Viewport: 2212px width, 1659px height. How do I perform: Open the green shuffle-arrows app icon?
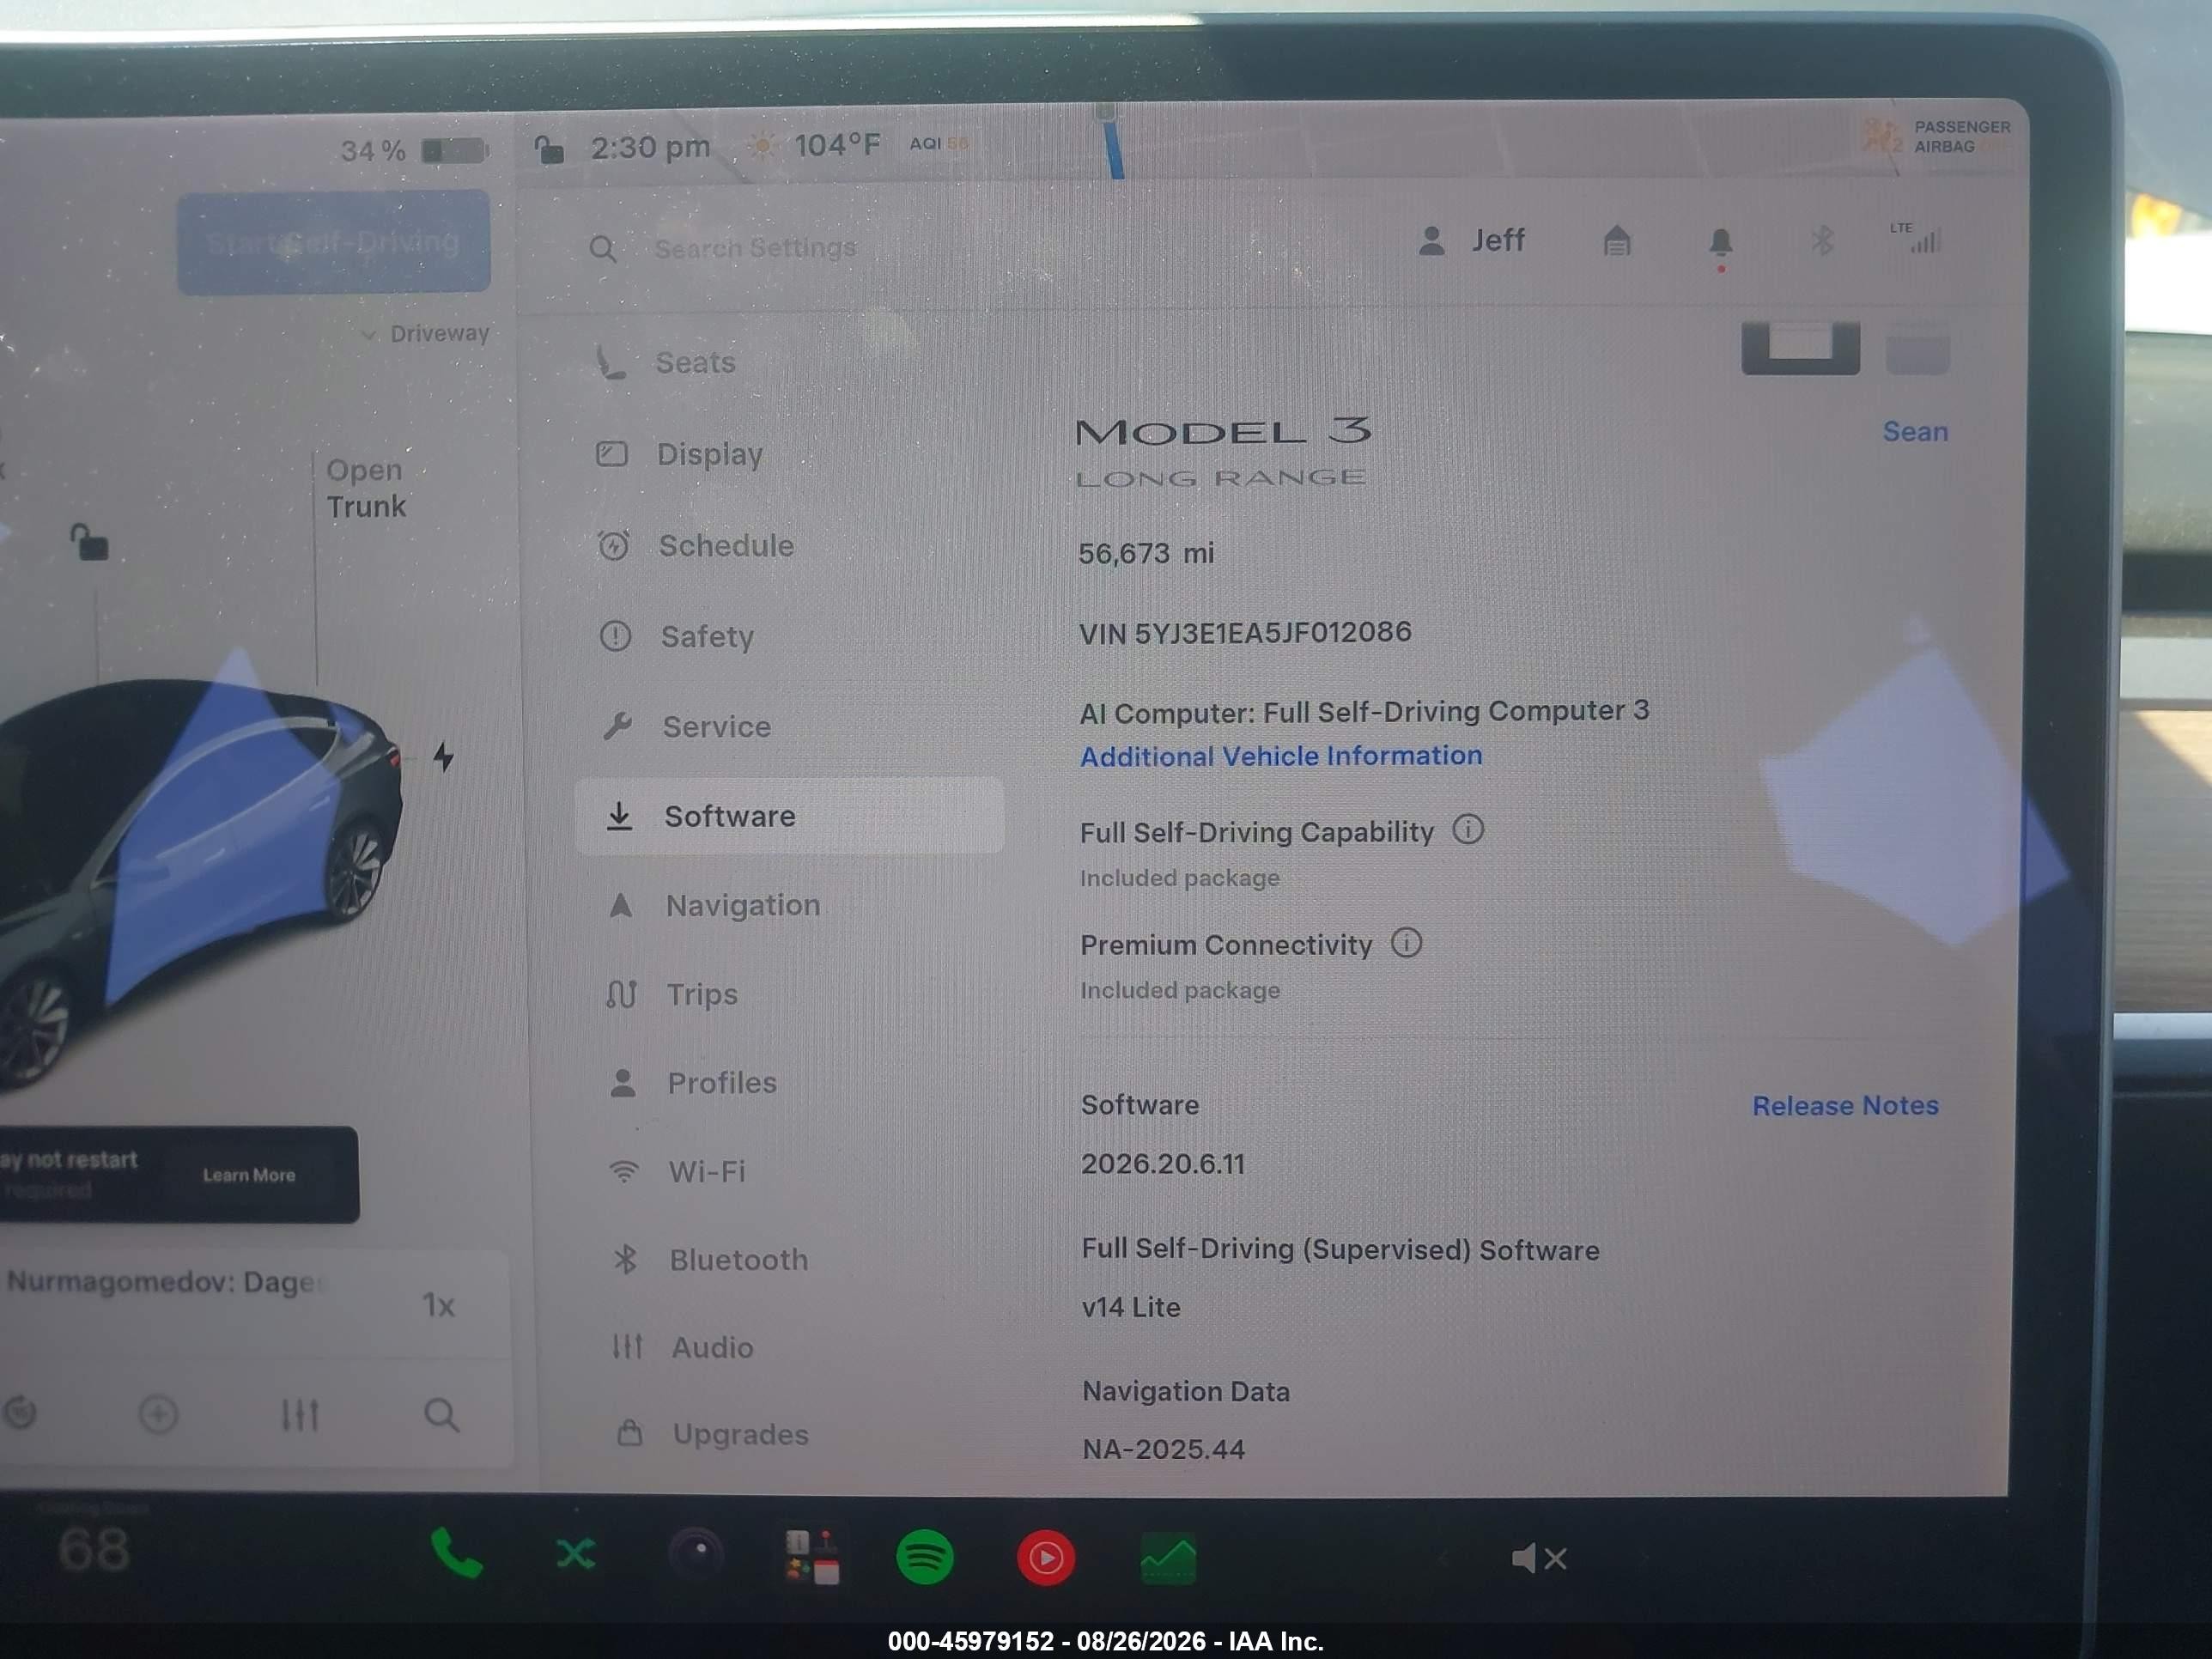575,1553
